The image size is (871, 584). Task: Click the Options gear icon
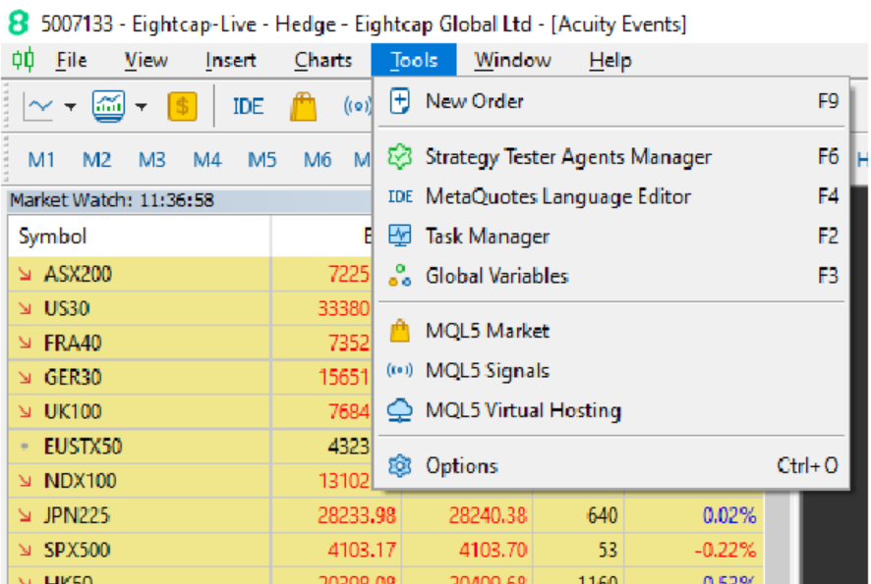pos(400,466)
